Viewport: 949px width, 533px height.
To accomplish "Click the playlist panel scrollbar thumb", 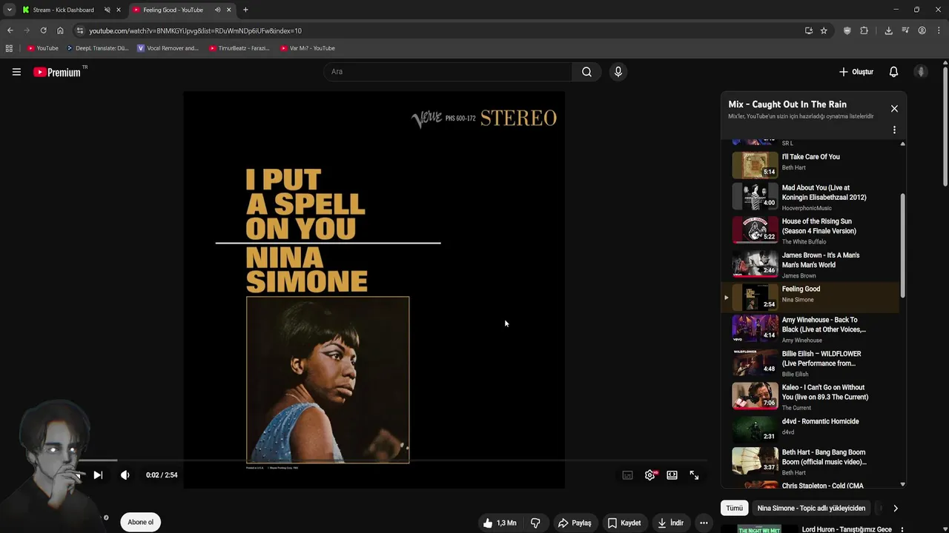I will (x=902, y=245).
